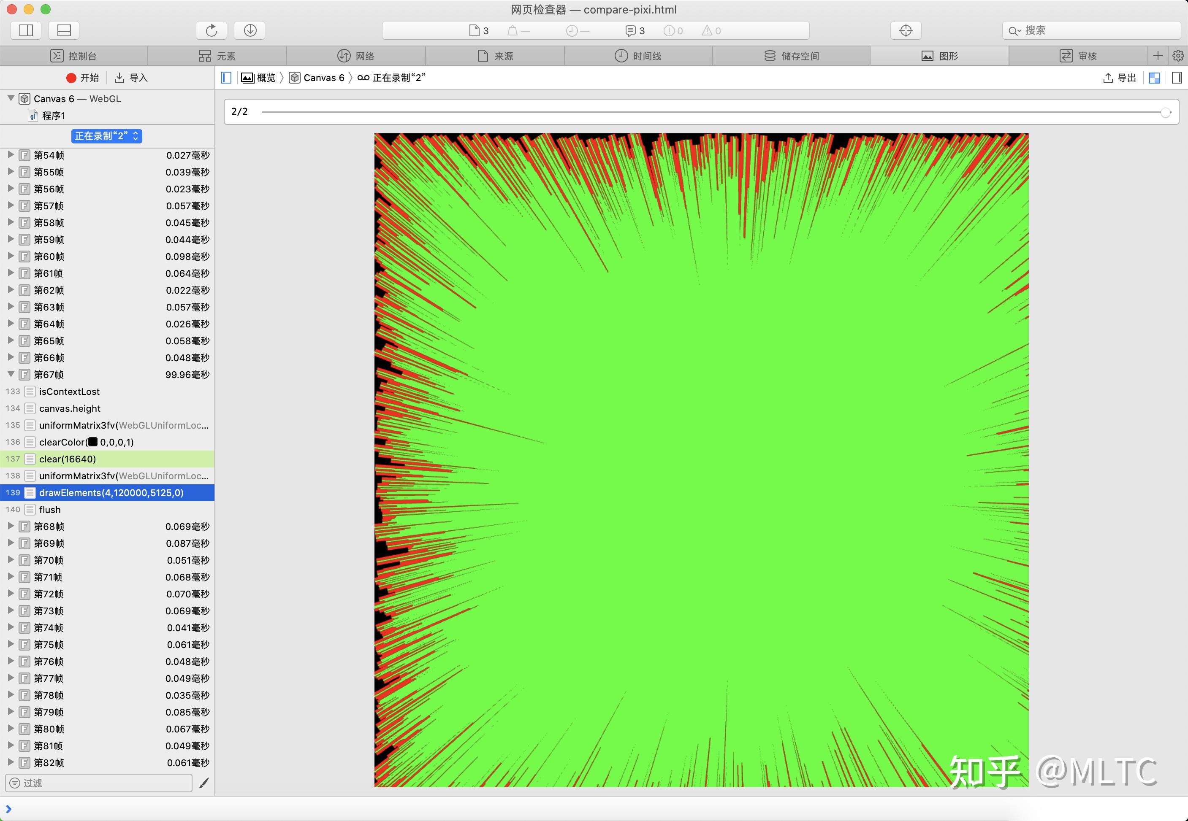Screen dimensions: 1188x821
Task: Click the reload page icon
Action: [x=211, y=30]
